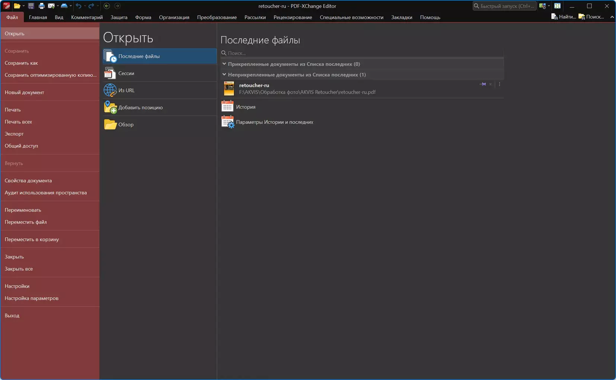
Task: Open the Комментарий ribbon tab
Action: (x=87, y=17)
